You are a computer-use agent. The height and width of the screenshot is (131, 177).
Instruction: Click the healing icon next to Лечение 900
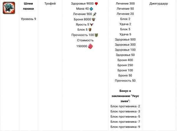coord(95,14)
